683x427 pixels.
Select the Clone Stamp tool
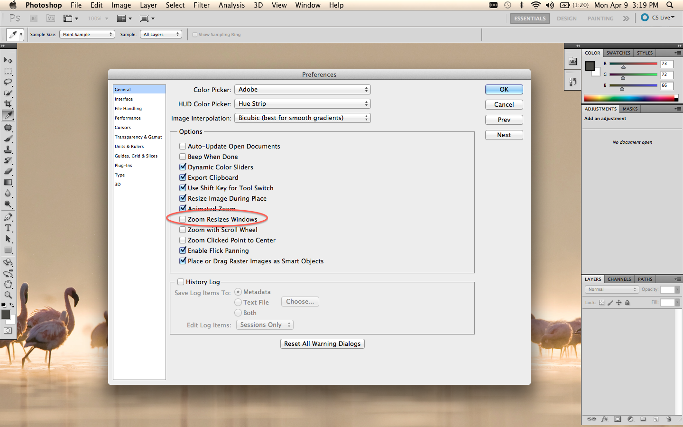point(8,149)
